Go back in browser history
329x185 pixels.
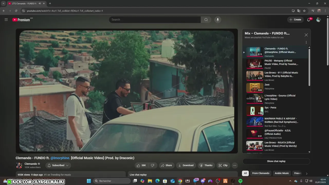pos(4,11)
